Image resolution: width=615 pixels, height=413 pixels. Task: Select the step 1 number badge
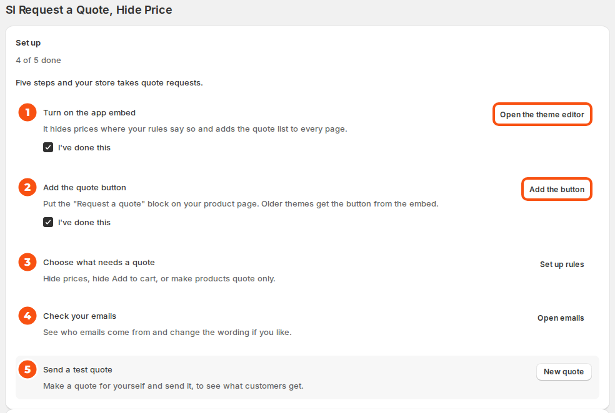pyautogui.click(x=27, y=113)
